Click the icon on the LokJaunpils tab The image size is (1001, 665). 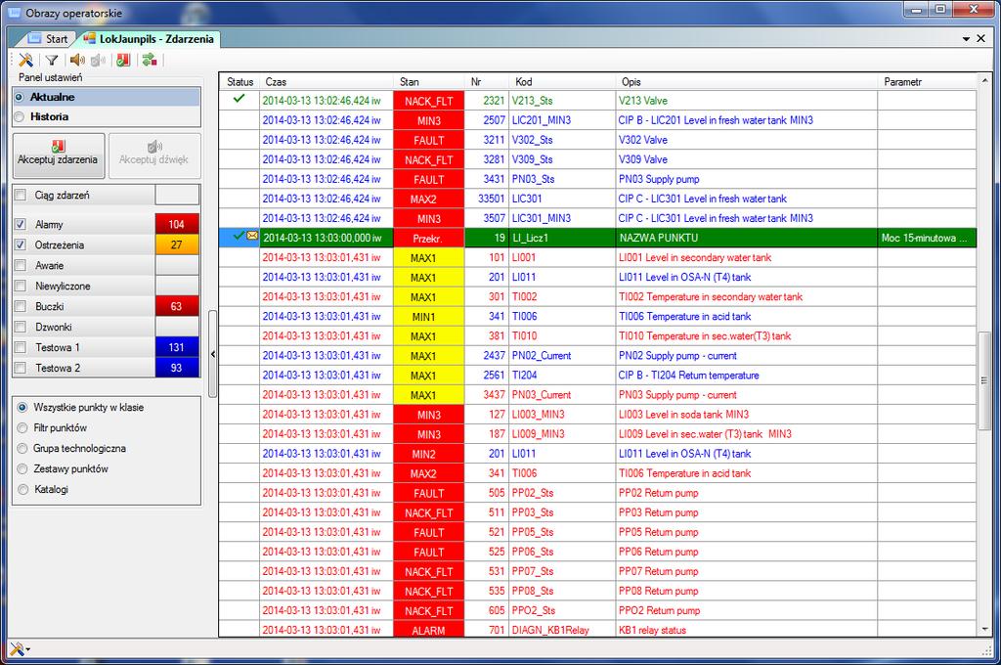tap(89, 39)
